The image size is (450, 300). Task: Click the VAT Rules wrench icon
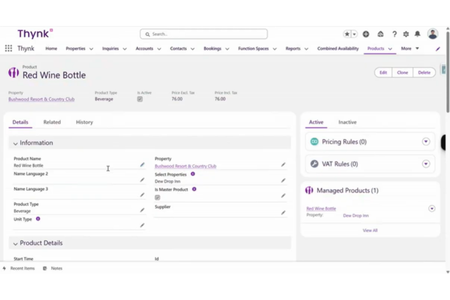point(314,164)
